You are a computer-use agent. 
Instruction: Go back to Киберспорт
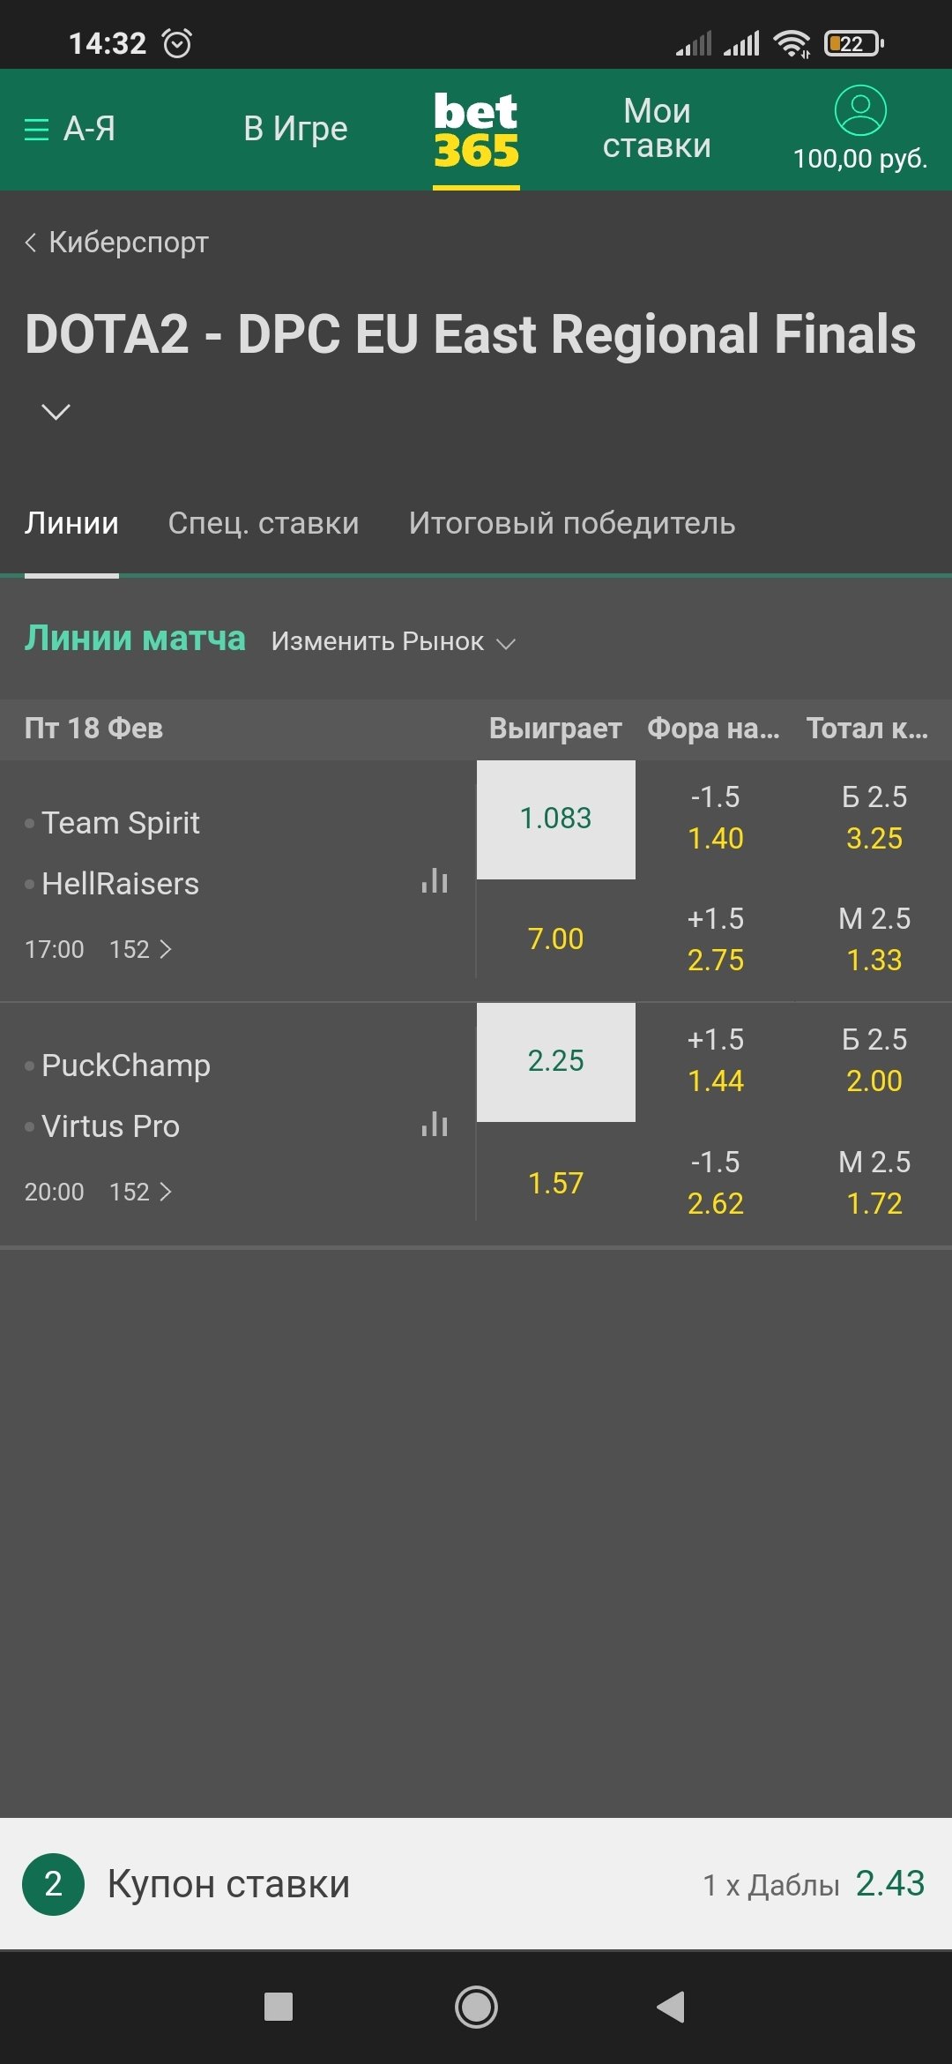116,242
